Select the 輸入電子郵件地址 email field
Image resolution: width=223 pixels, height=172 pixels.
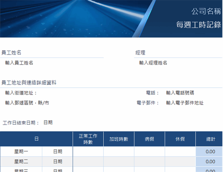click(x=185, y=103)
